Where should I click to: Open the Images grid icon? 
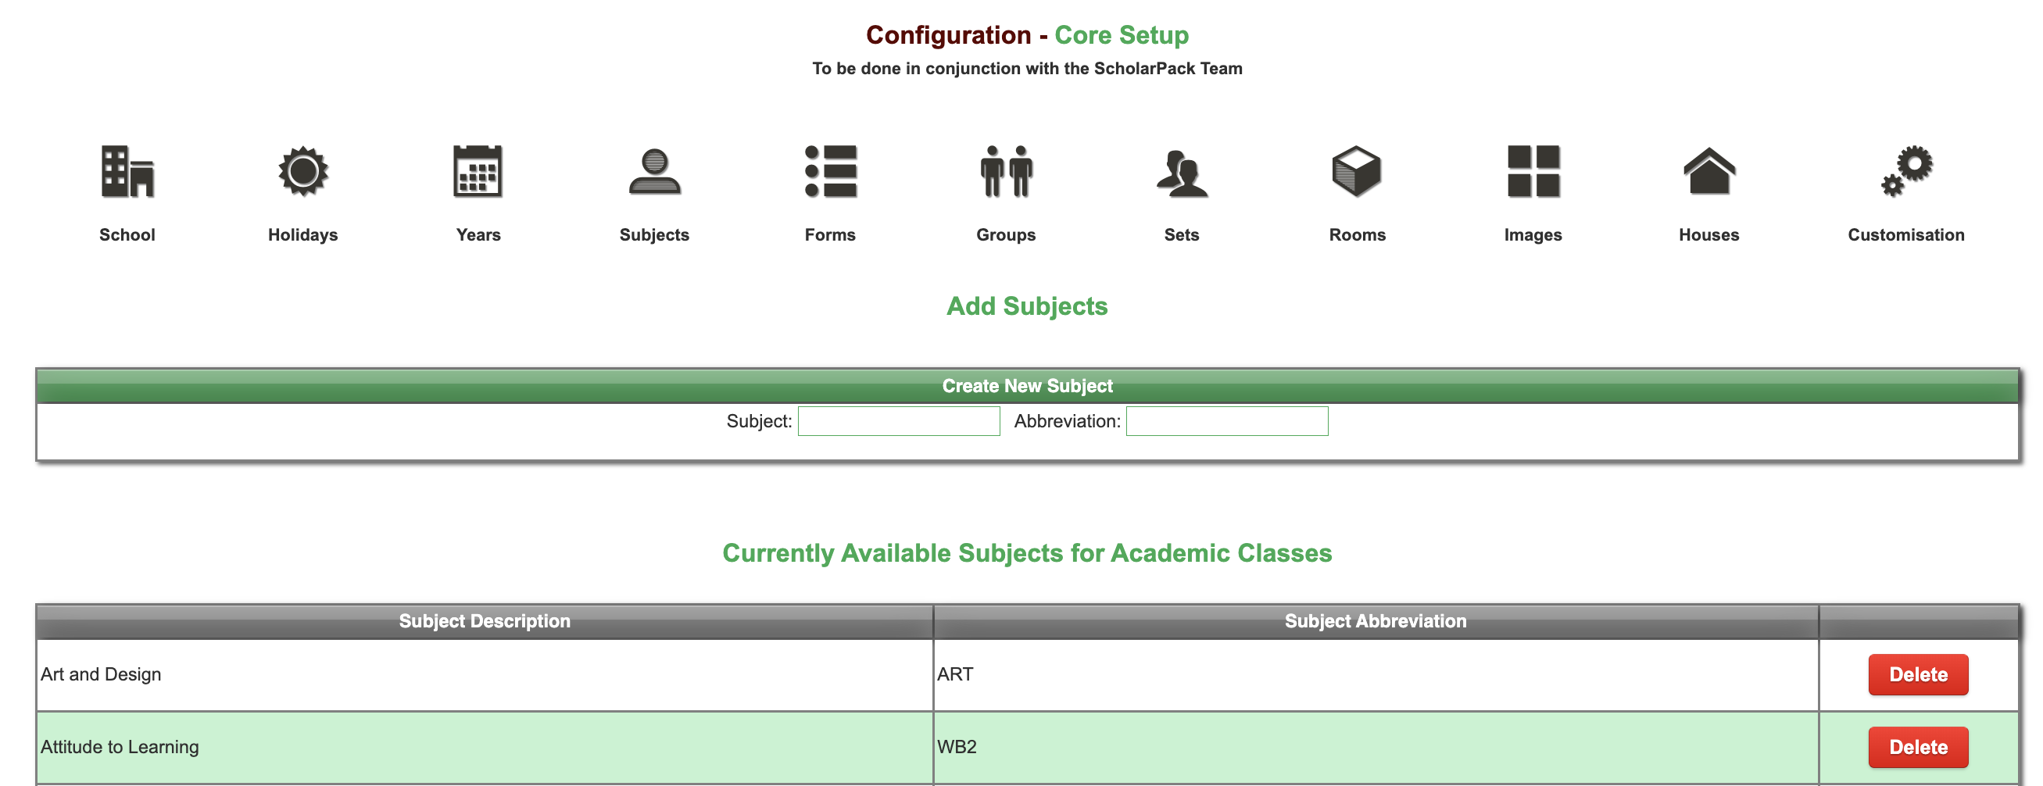coord(1533,170)
